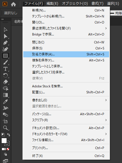Expand ドキュメントのカラーモード(M) submenu
The image size is (122, 163).
click(66, 134)
